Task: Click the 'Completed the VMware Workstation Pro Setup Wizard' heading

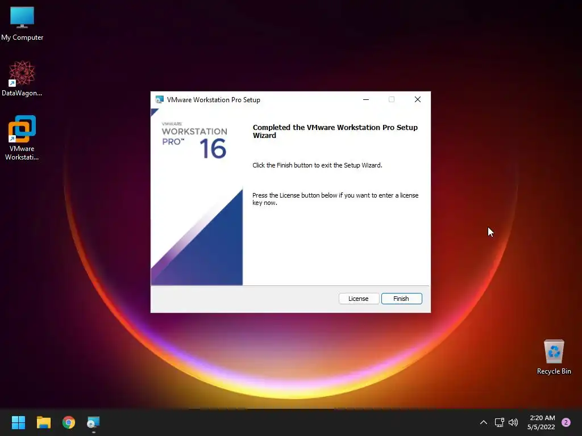Action: tap(335, 131)
